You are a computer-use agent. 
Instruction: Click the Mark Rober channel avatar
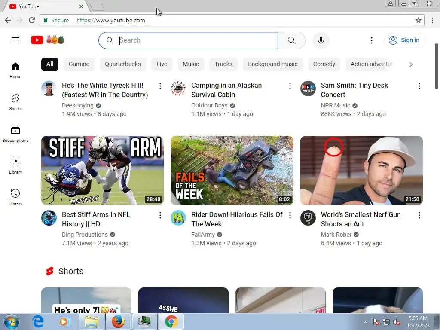(x=308, y=218)
